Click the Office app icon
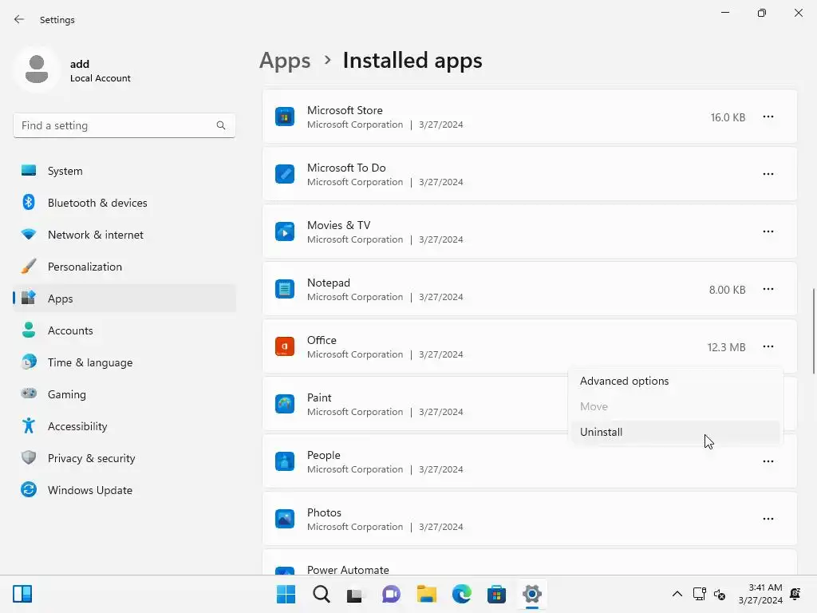Image resolution: width=817 pixels, height=613 pixels. (285, 346)
